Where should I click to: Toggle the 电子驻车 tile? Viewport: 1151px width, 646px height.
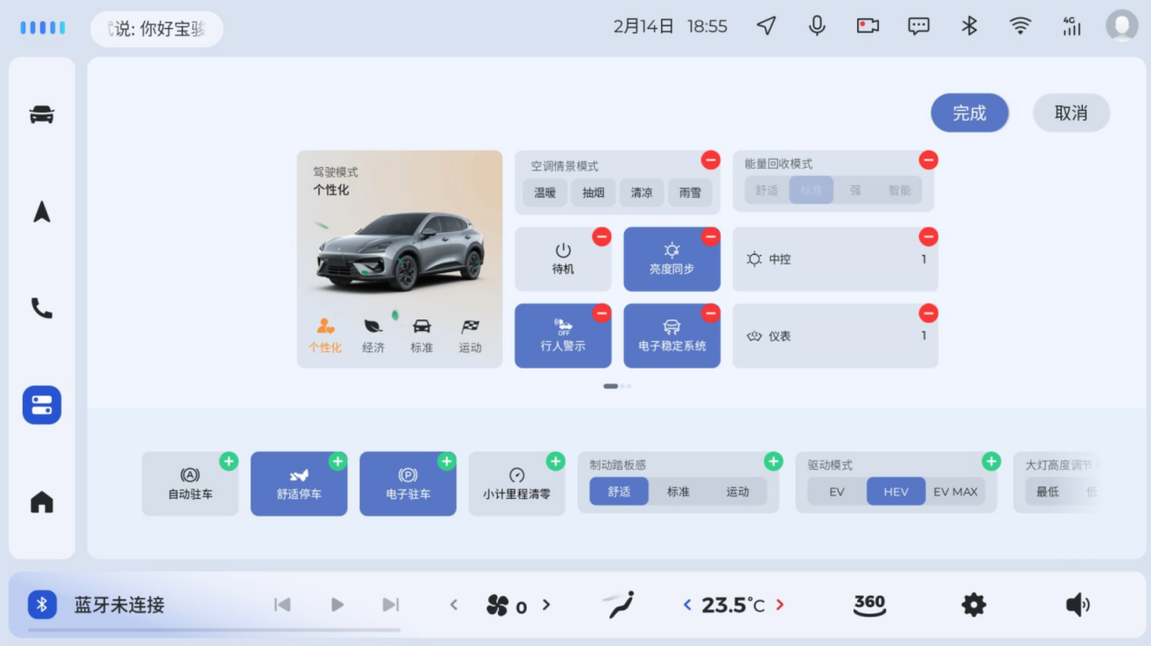407,484
